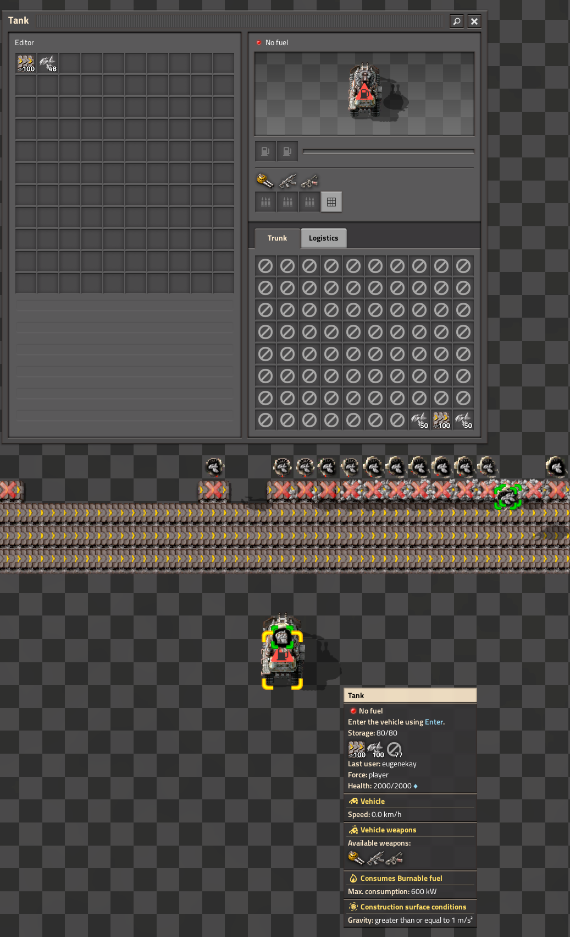Click the first filtered trunk slot

(x=265, y=266)
